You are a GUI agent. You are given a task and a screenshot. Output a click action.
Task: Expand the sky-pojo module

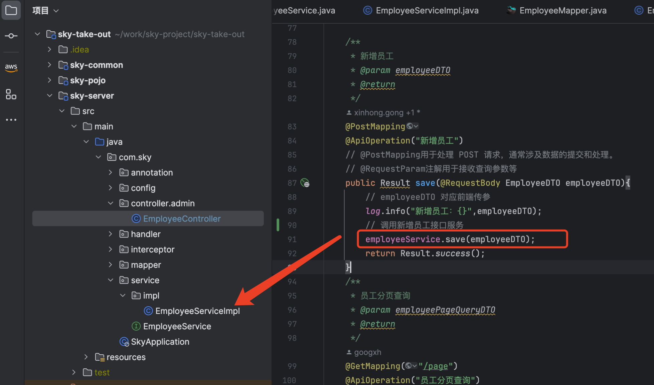(49, 80)
